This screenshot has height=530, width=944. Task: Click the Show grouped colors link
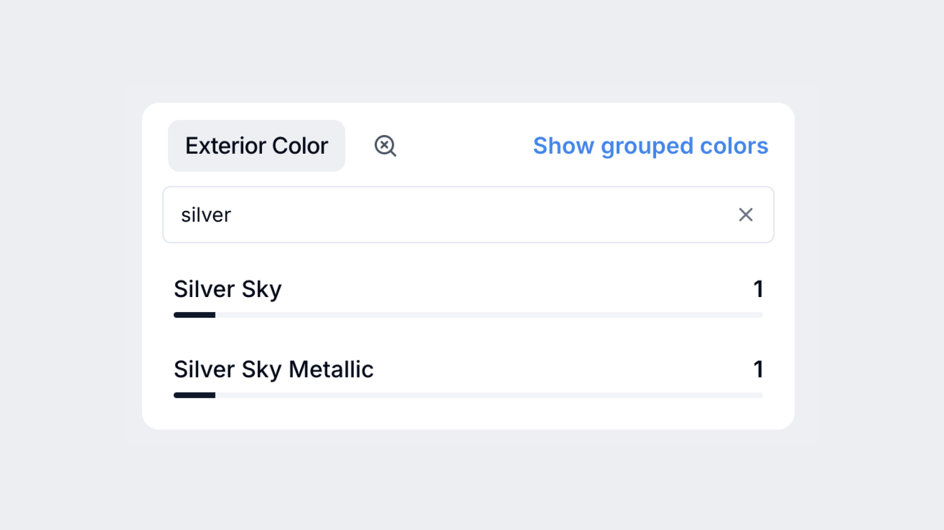point(650,146)
